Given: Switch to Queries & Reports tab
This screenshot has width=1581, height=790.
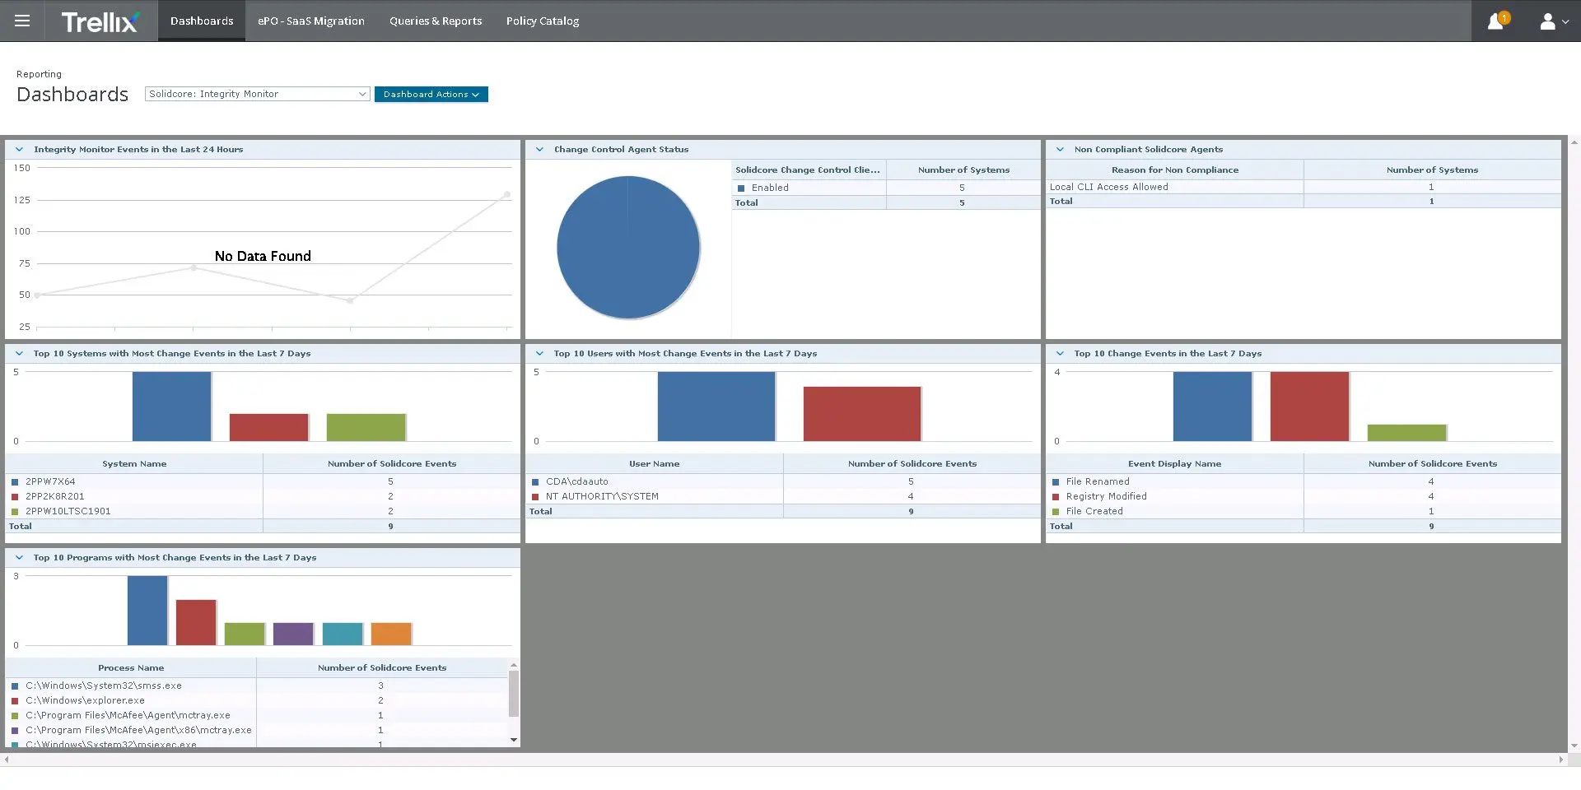Looking at the screenshot, I should click(436, 21).
